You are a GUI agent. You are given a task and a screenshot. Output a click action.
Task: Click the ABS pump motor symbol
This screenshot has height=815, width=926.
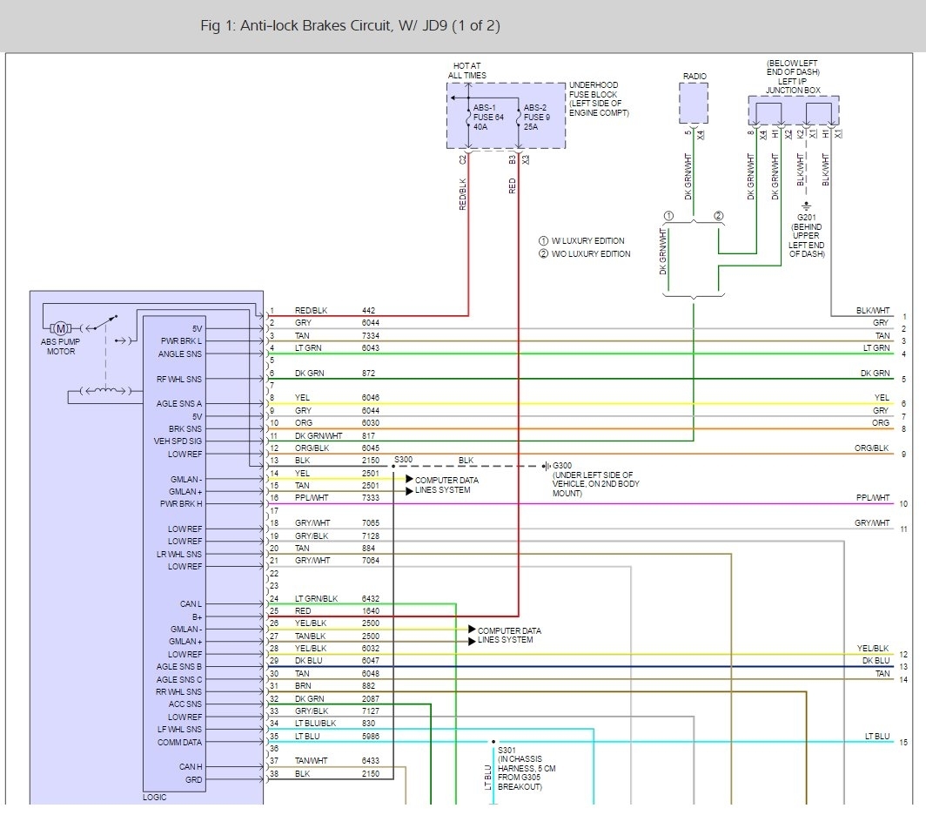coord(60,328)
